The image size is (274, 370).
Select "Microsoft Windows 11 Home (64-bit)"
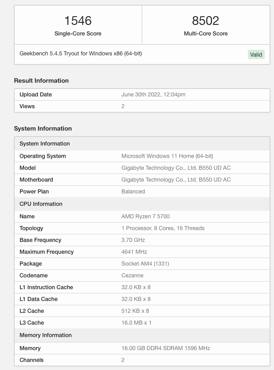pos(167,156)
